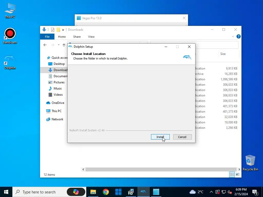Image resolution: width=263 pixels, height=197 pixels.
Task: Select Desktop in navigation pane
Action: (x=56, y=64)
